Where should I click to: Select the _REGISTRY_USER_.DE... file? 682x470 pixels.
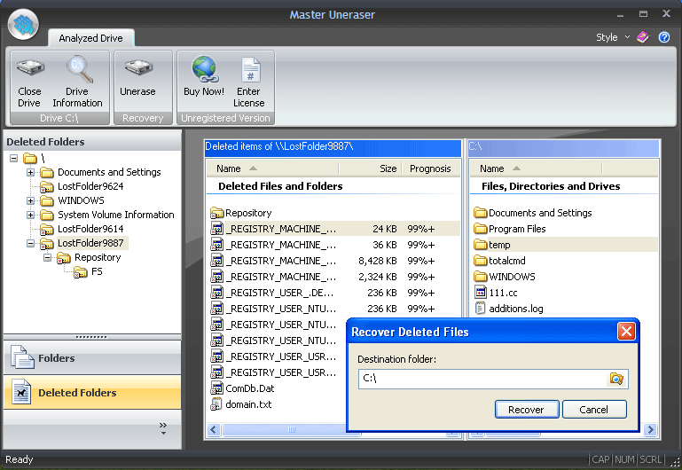333,293
